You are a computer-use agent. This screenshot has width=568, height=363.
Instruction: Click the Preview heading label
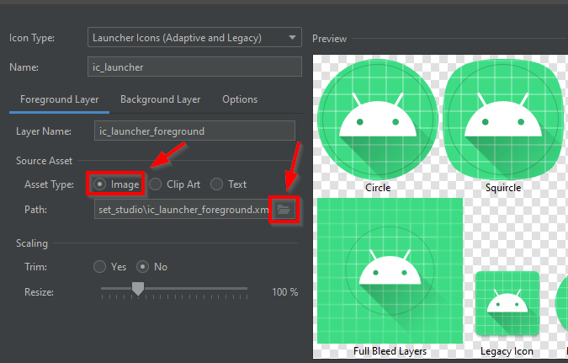click(x=329, y=39)
